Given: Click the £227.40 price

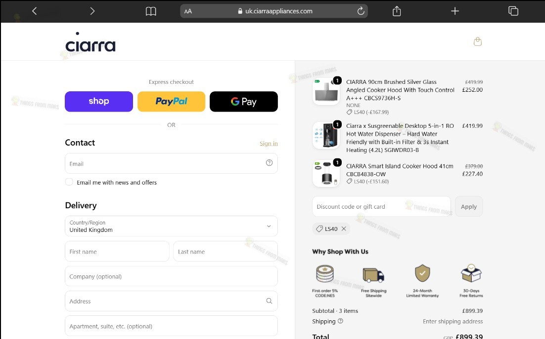Looking at the screenshot, I should click(x=472, y=174).
